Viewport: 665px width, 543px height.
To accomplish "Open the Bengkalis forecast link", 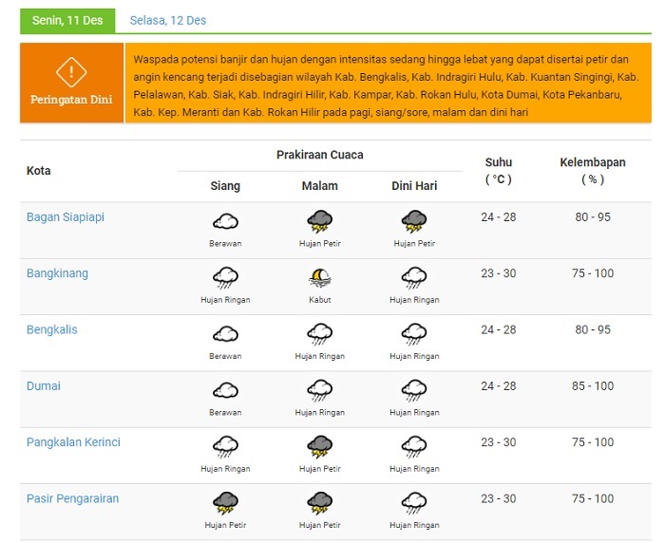I will tap(51, 329).
